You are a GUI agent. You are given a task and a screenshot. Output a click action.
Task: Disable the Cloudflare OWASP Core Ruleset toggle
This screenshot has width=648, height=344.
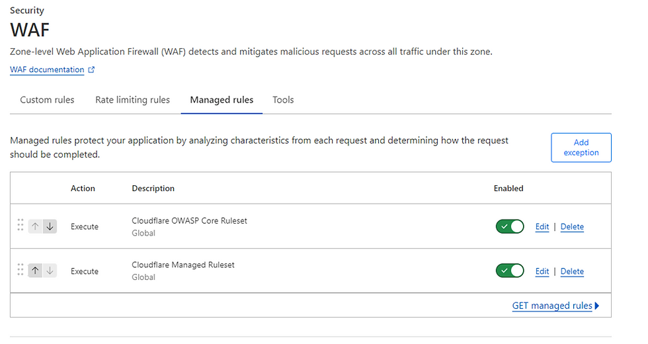(x=510, y=226)
